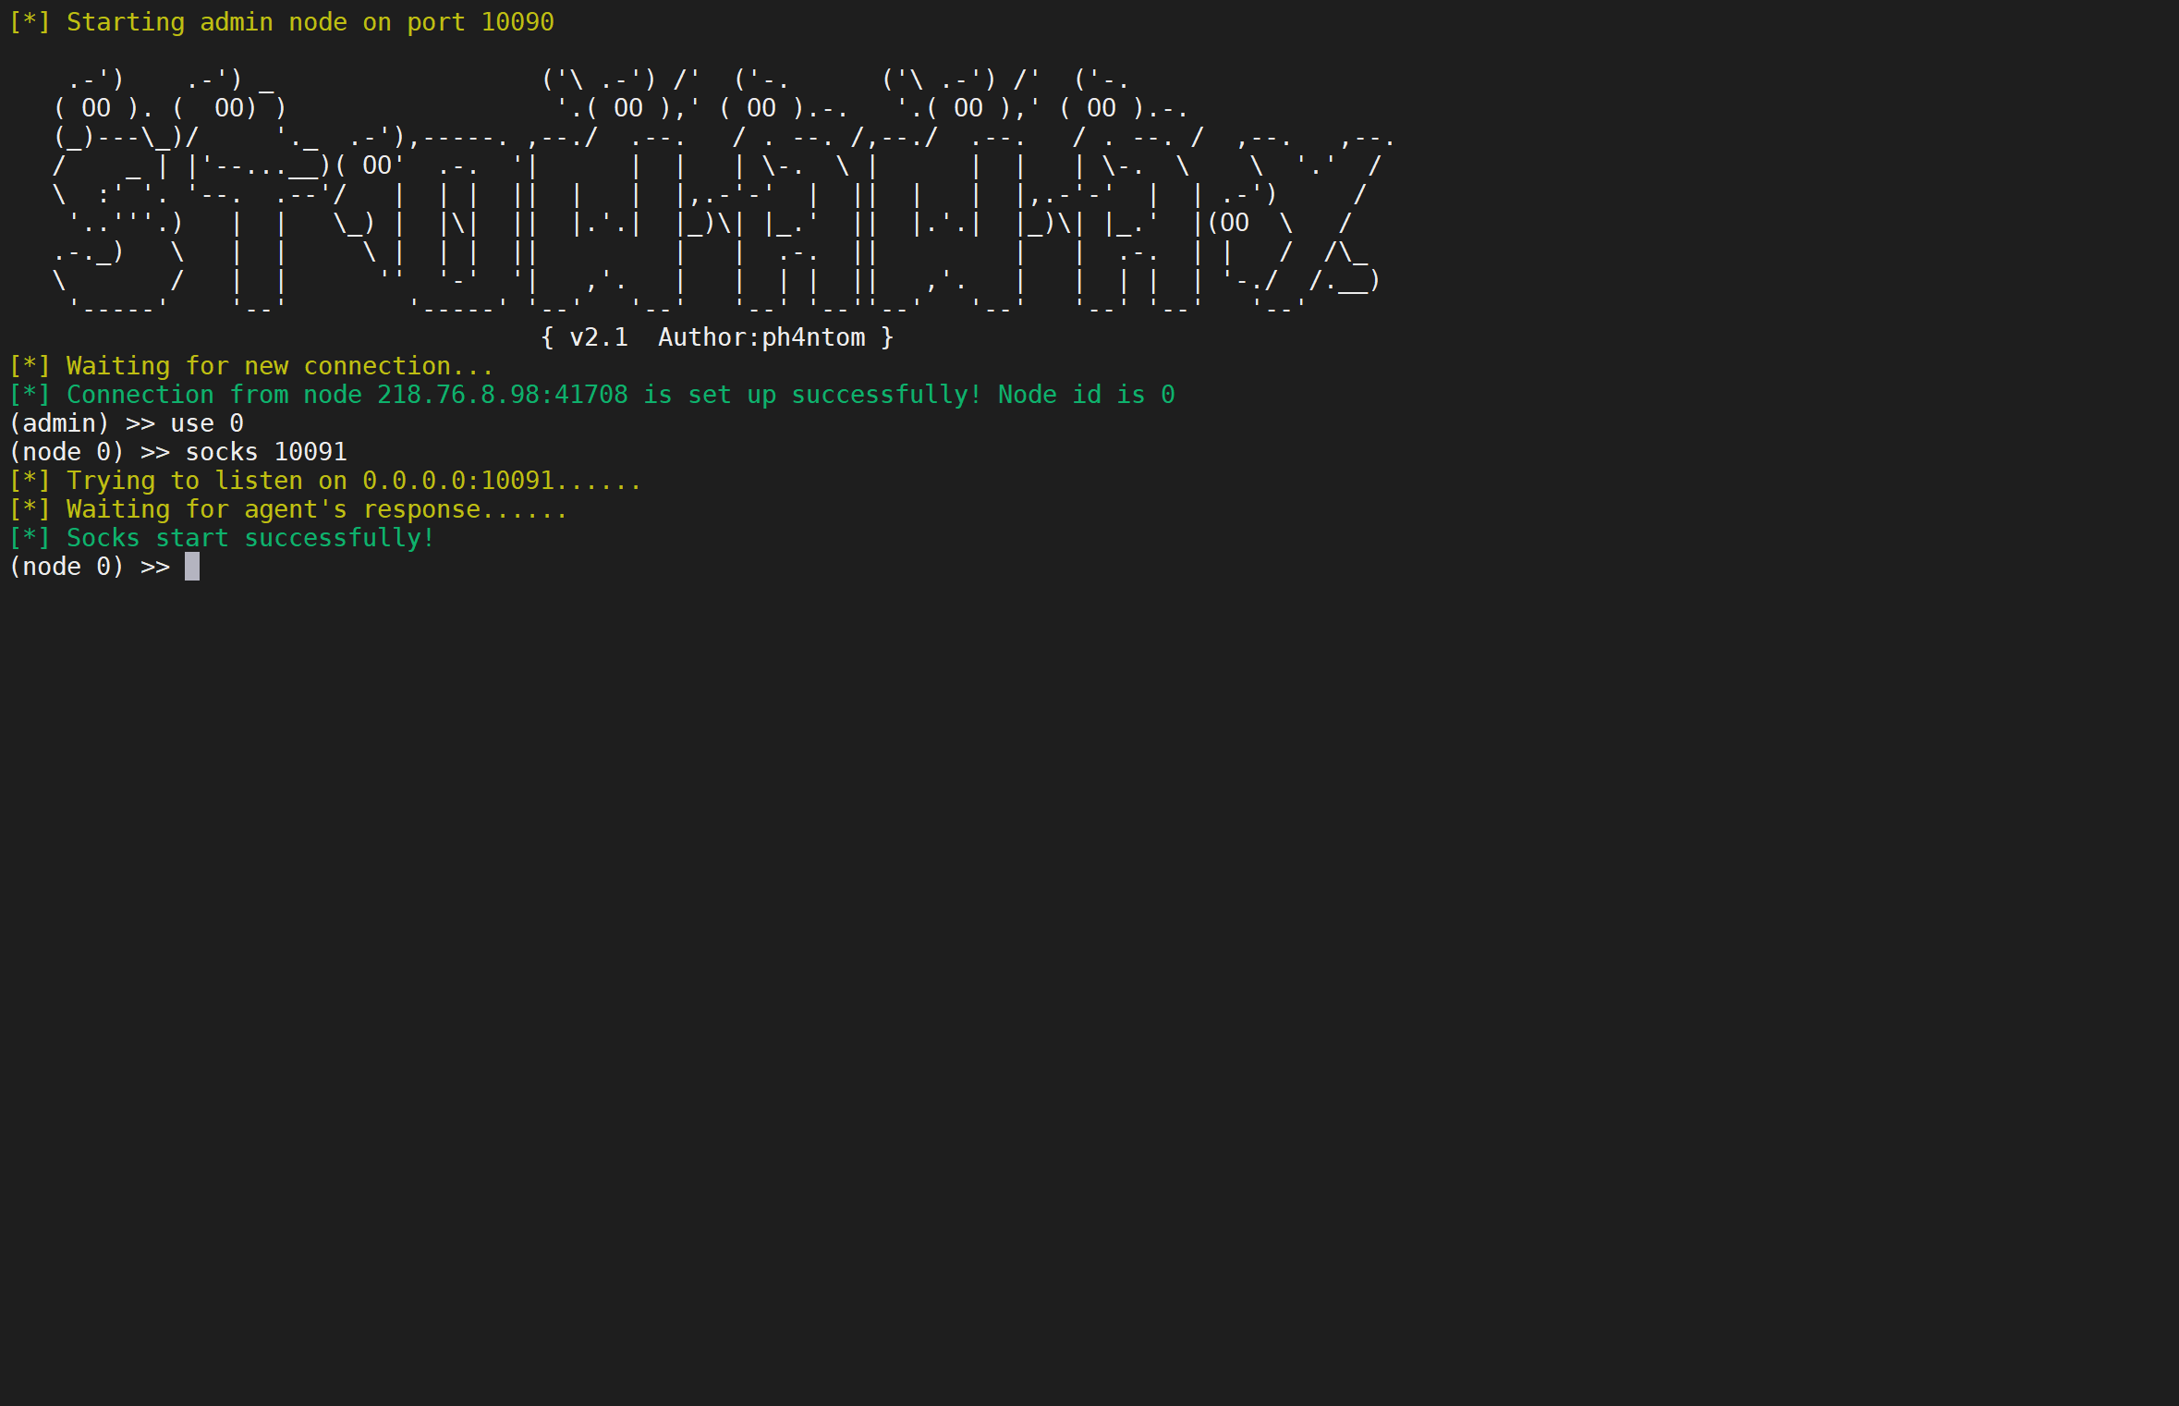
Task: Click the blinking cursor at the node prompt
Action: coord(192,567)
